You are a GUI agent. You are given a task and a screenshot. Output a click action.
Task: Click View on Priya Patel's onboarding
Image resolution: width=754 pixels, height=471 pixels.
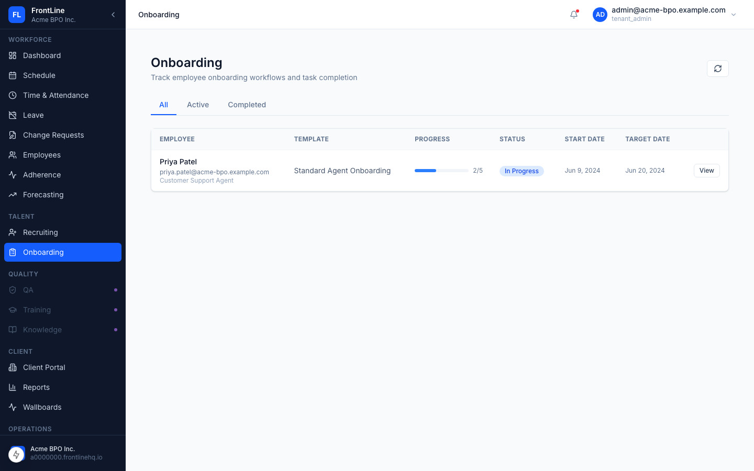[706, 170]
